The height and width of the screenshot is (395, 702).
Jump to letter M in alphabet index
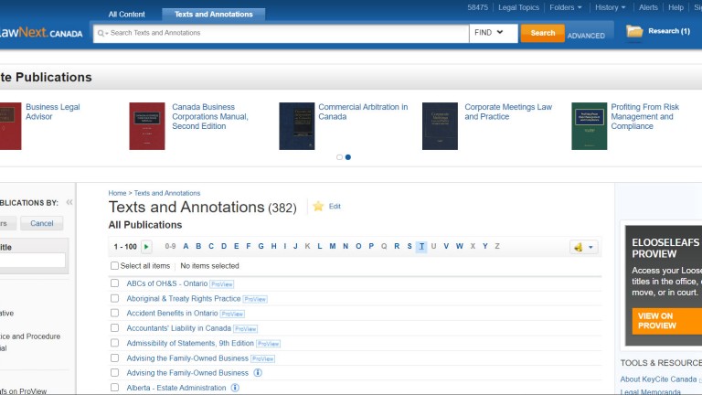click(333, 246)
